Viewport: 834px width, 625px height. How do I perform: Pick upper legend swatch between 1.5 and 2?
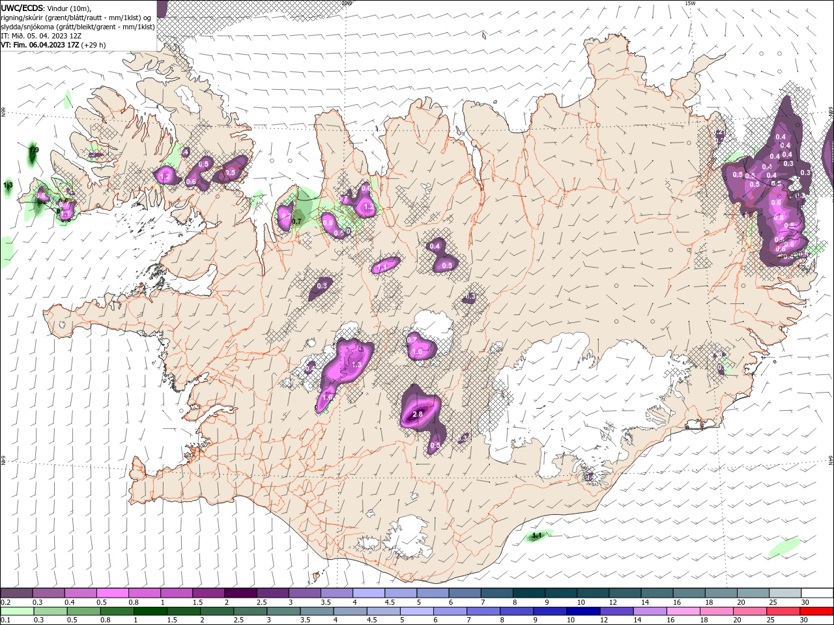[208, 593]
